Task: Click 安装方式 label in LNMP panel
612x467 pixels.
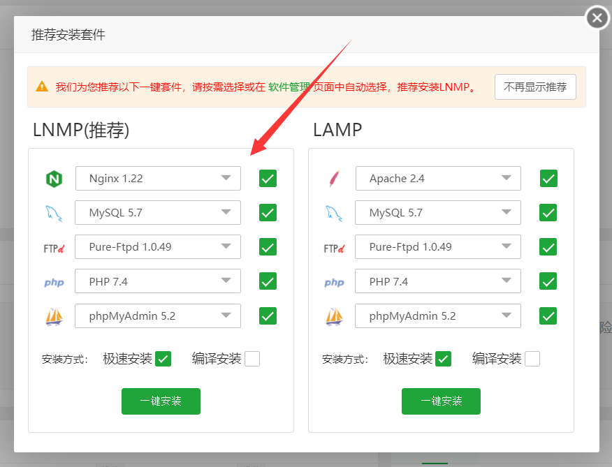Action: click(x=65, y=359)
